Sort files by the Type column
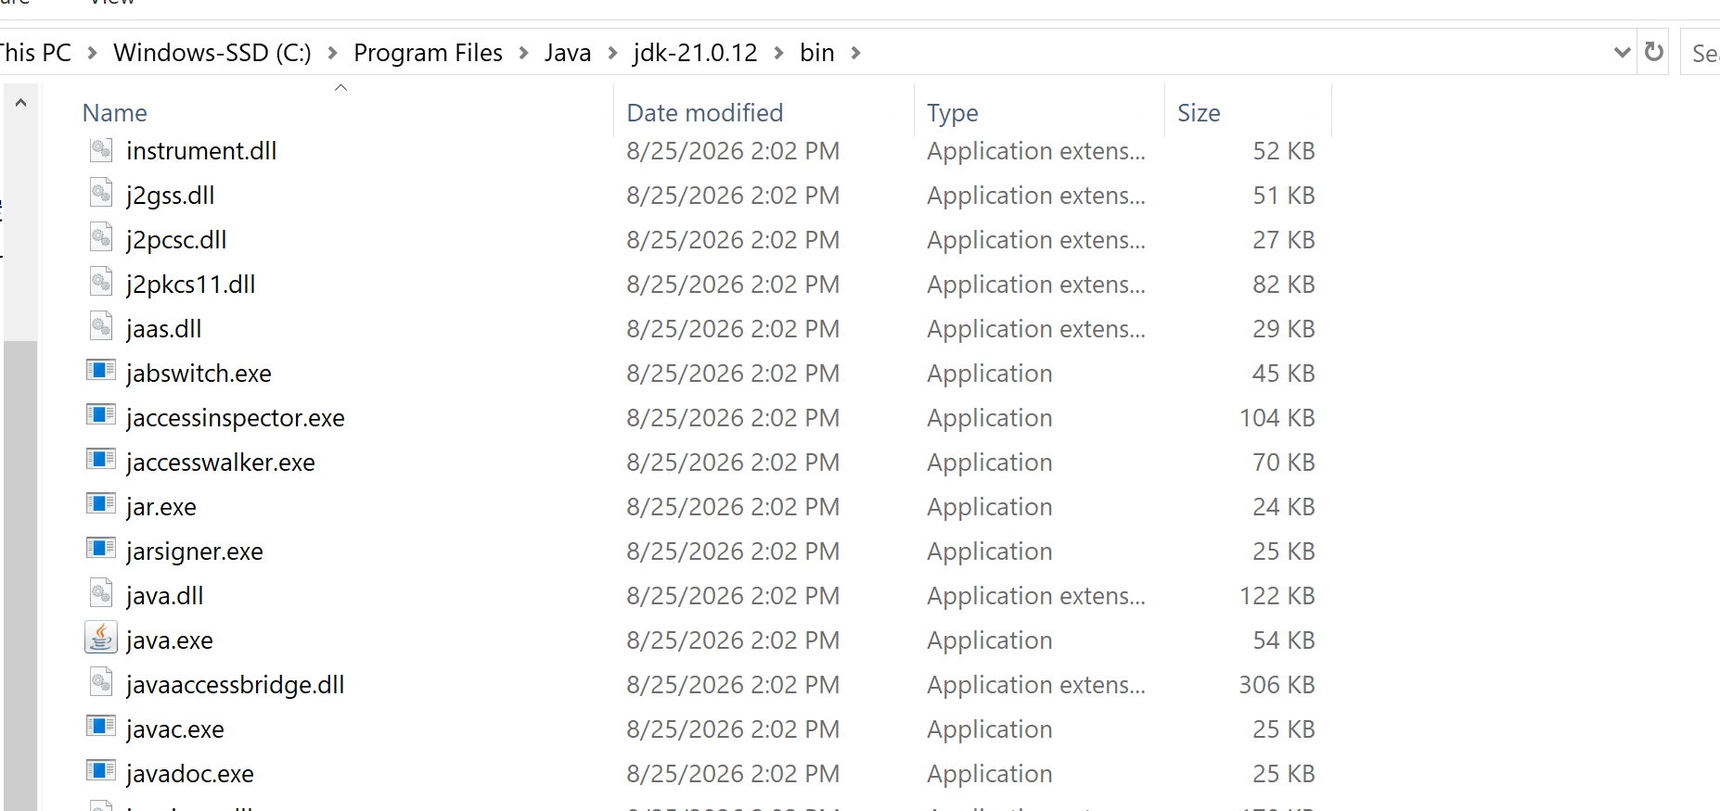 pos(953,113)
